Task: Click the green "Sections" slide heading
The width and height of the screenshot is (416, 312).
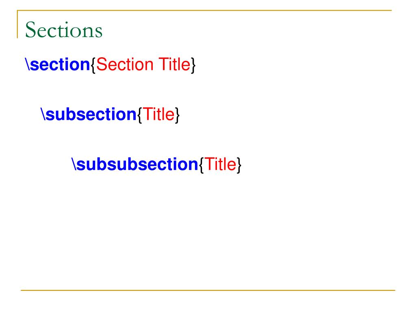Action: pos(64,30)
